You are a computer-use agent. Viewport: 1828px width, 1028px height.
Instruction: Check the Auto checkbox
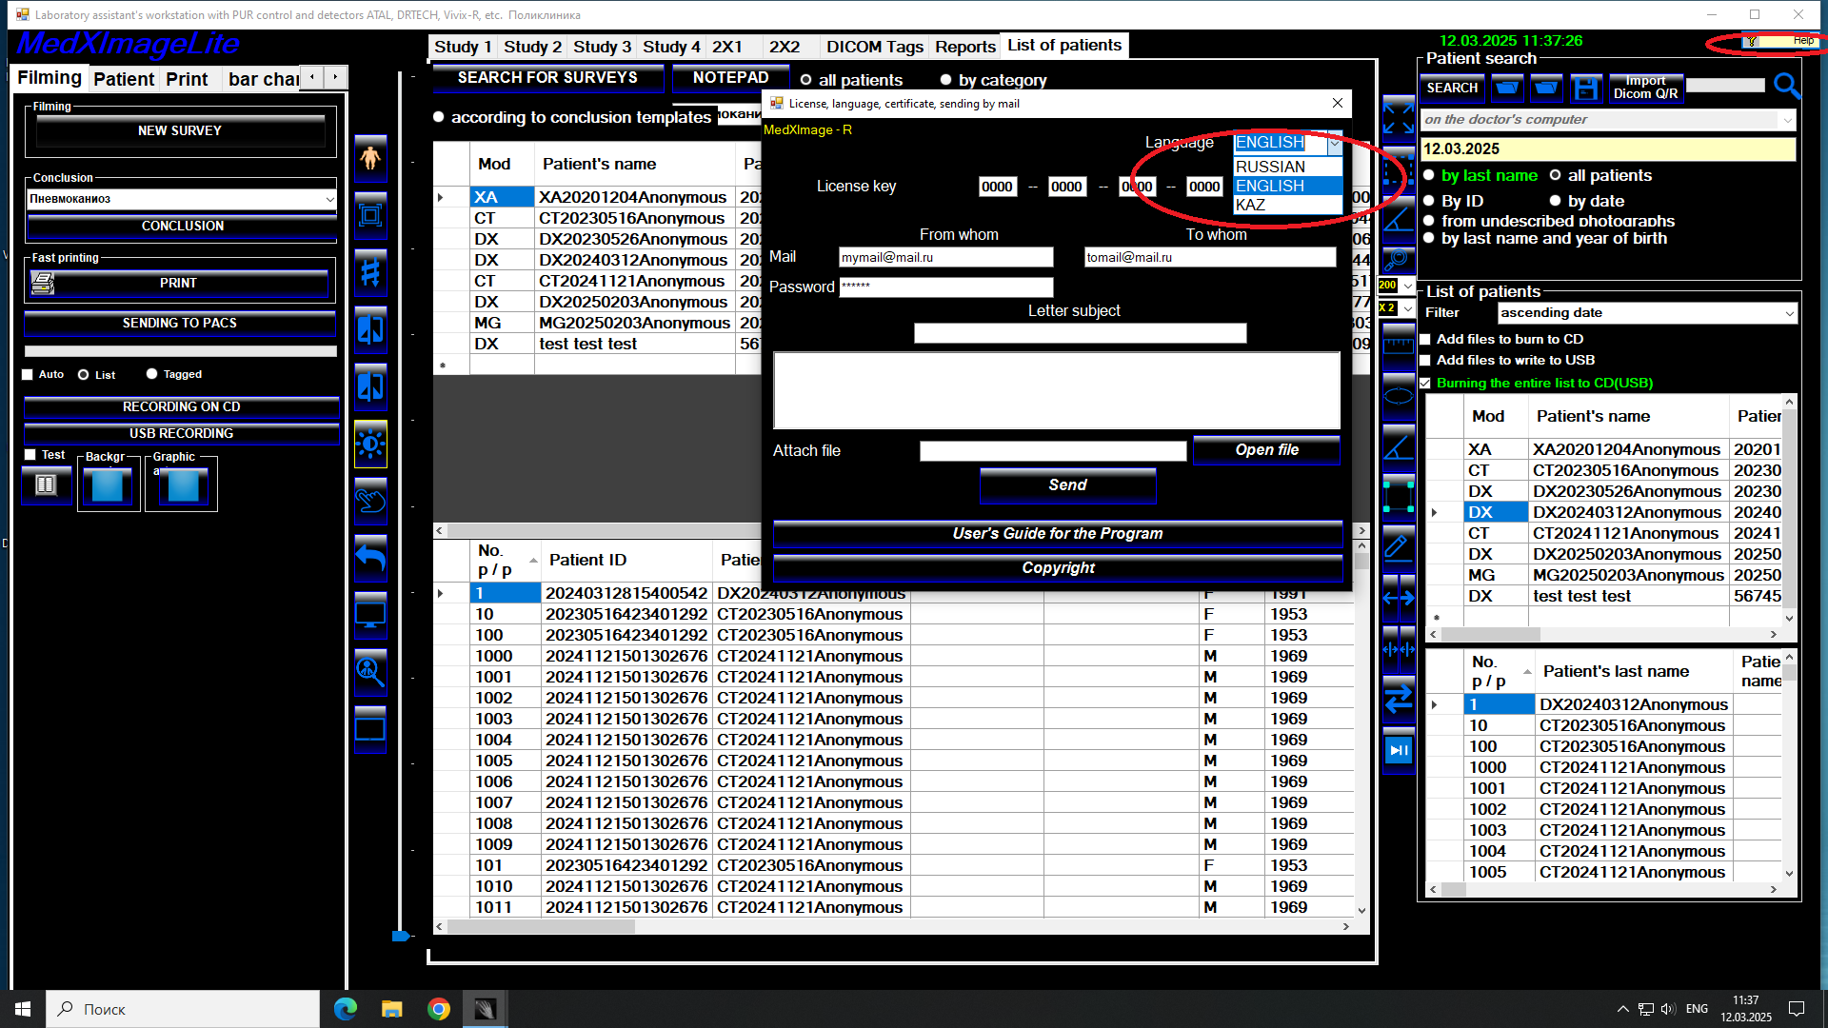(x=28, y=375)
